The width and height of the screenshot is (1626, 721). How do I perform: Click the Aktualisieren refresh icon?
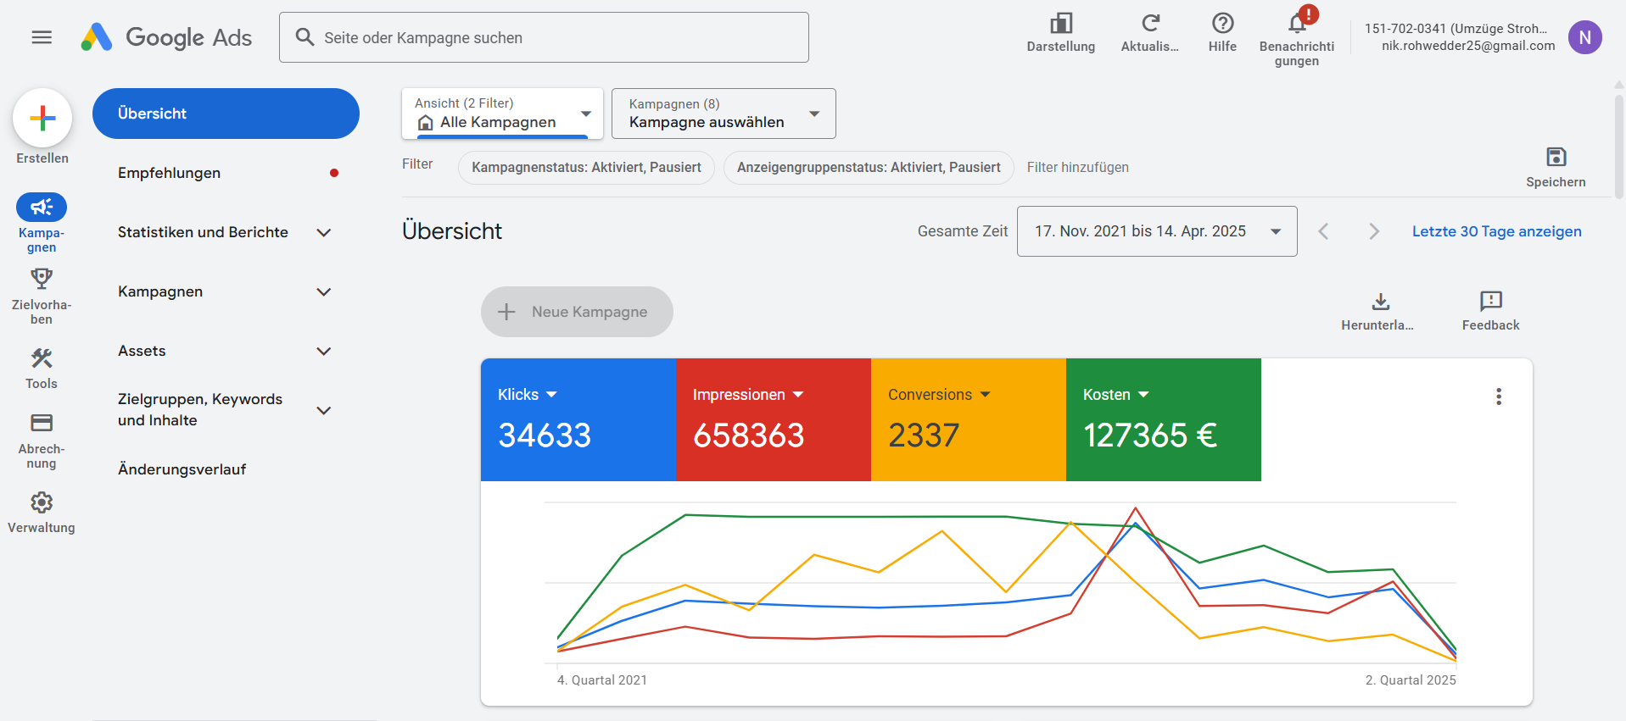(1149, 24)
